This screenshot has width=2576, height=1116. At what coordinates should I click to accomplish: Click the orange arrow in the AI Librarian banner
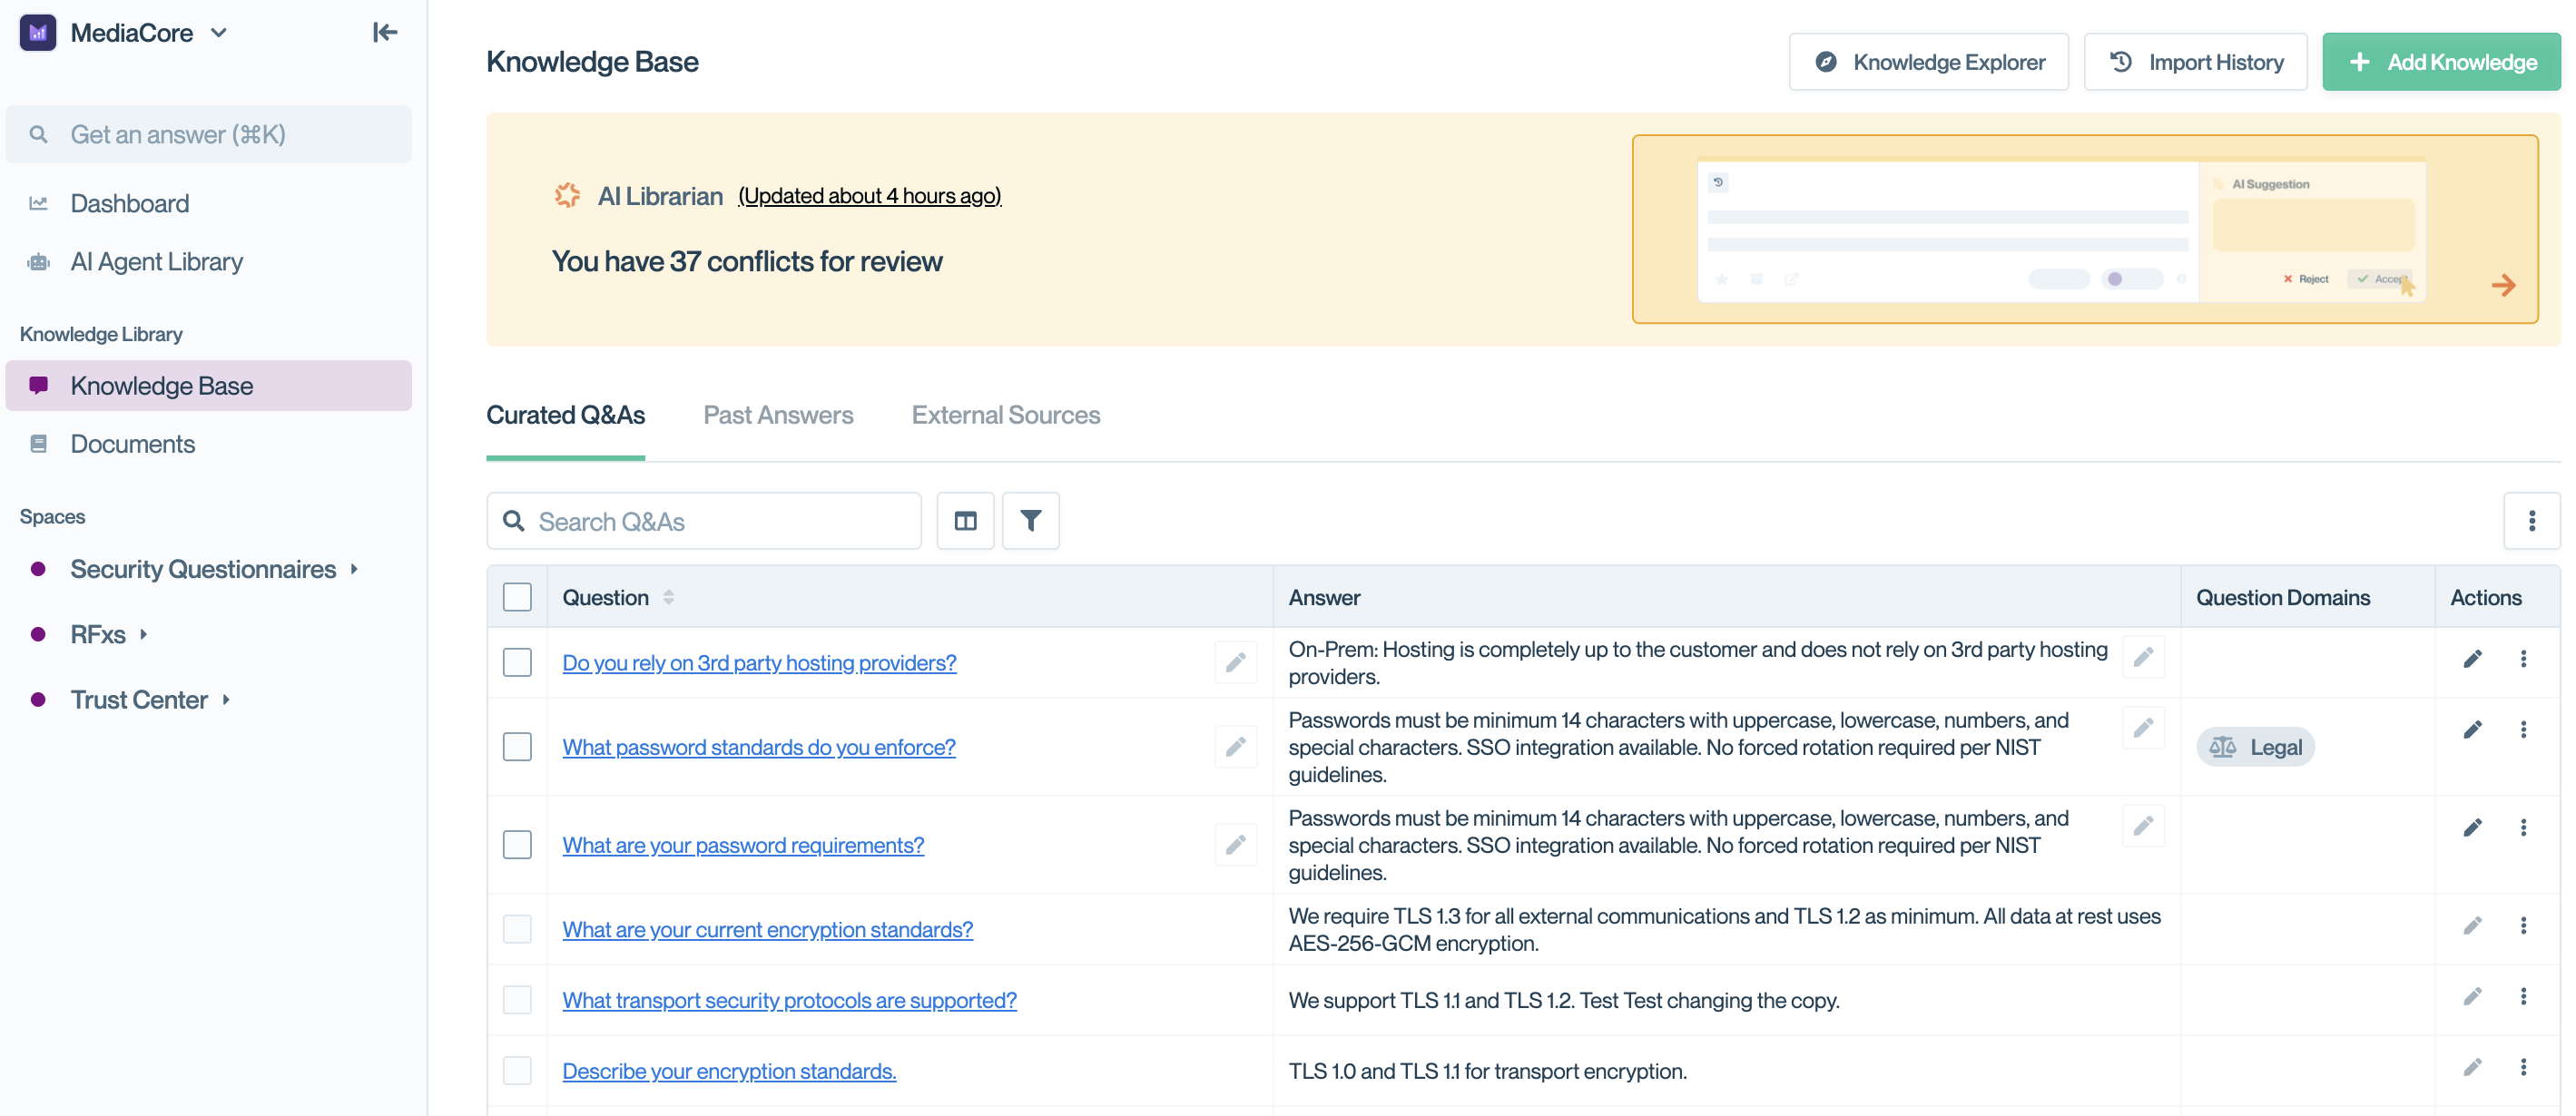click(2503, 286)
